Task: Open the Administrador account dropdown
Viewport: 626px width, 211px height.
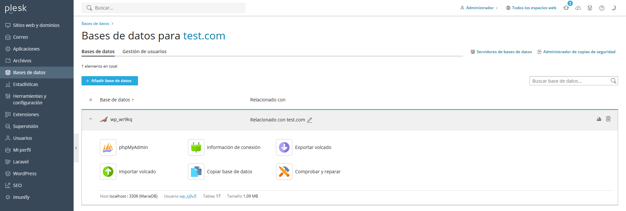Action: (479, 8)
